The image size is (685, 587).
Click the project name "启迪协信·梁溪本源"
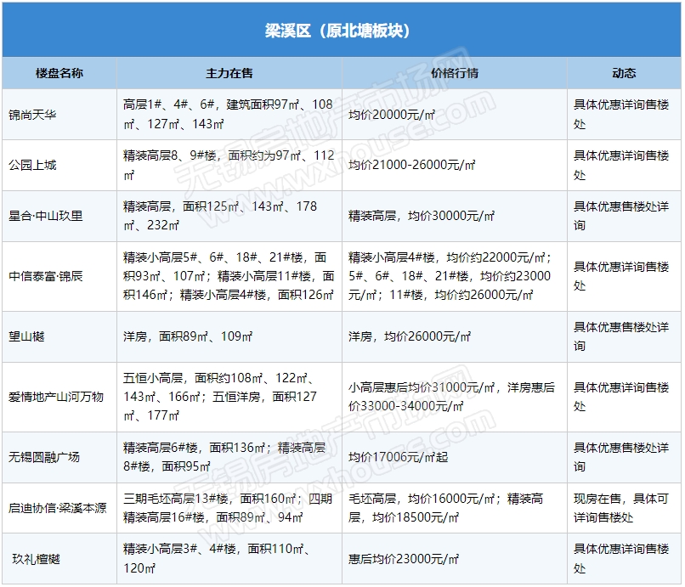coord(57,508)
